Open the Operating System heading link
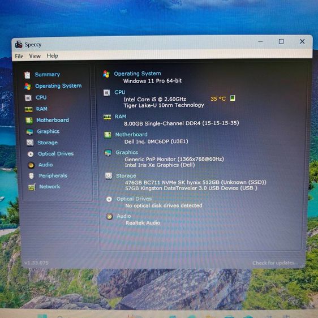 tap(137, 74)
